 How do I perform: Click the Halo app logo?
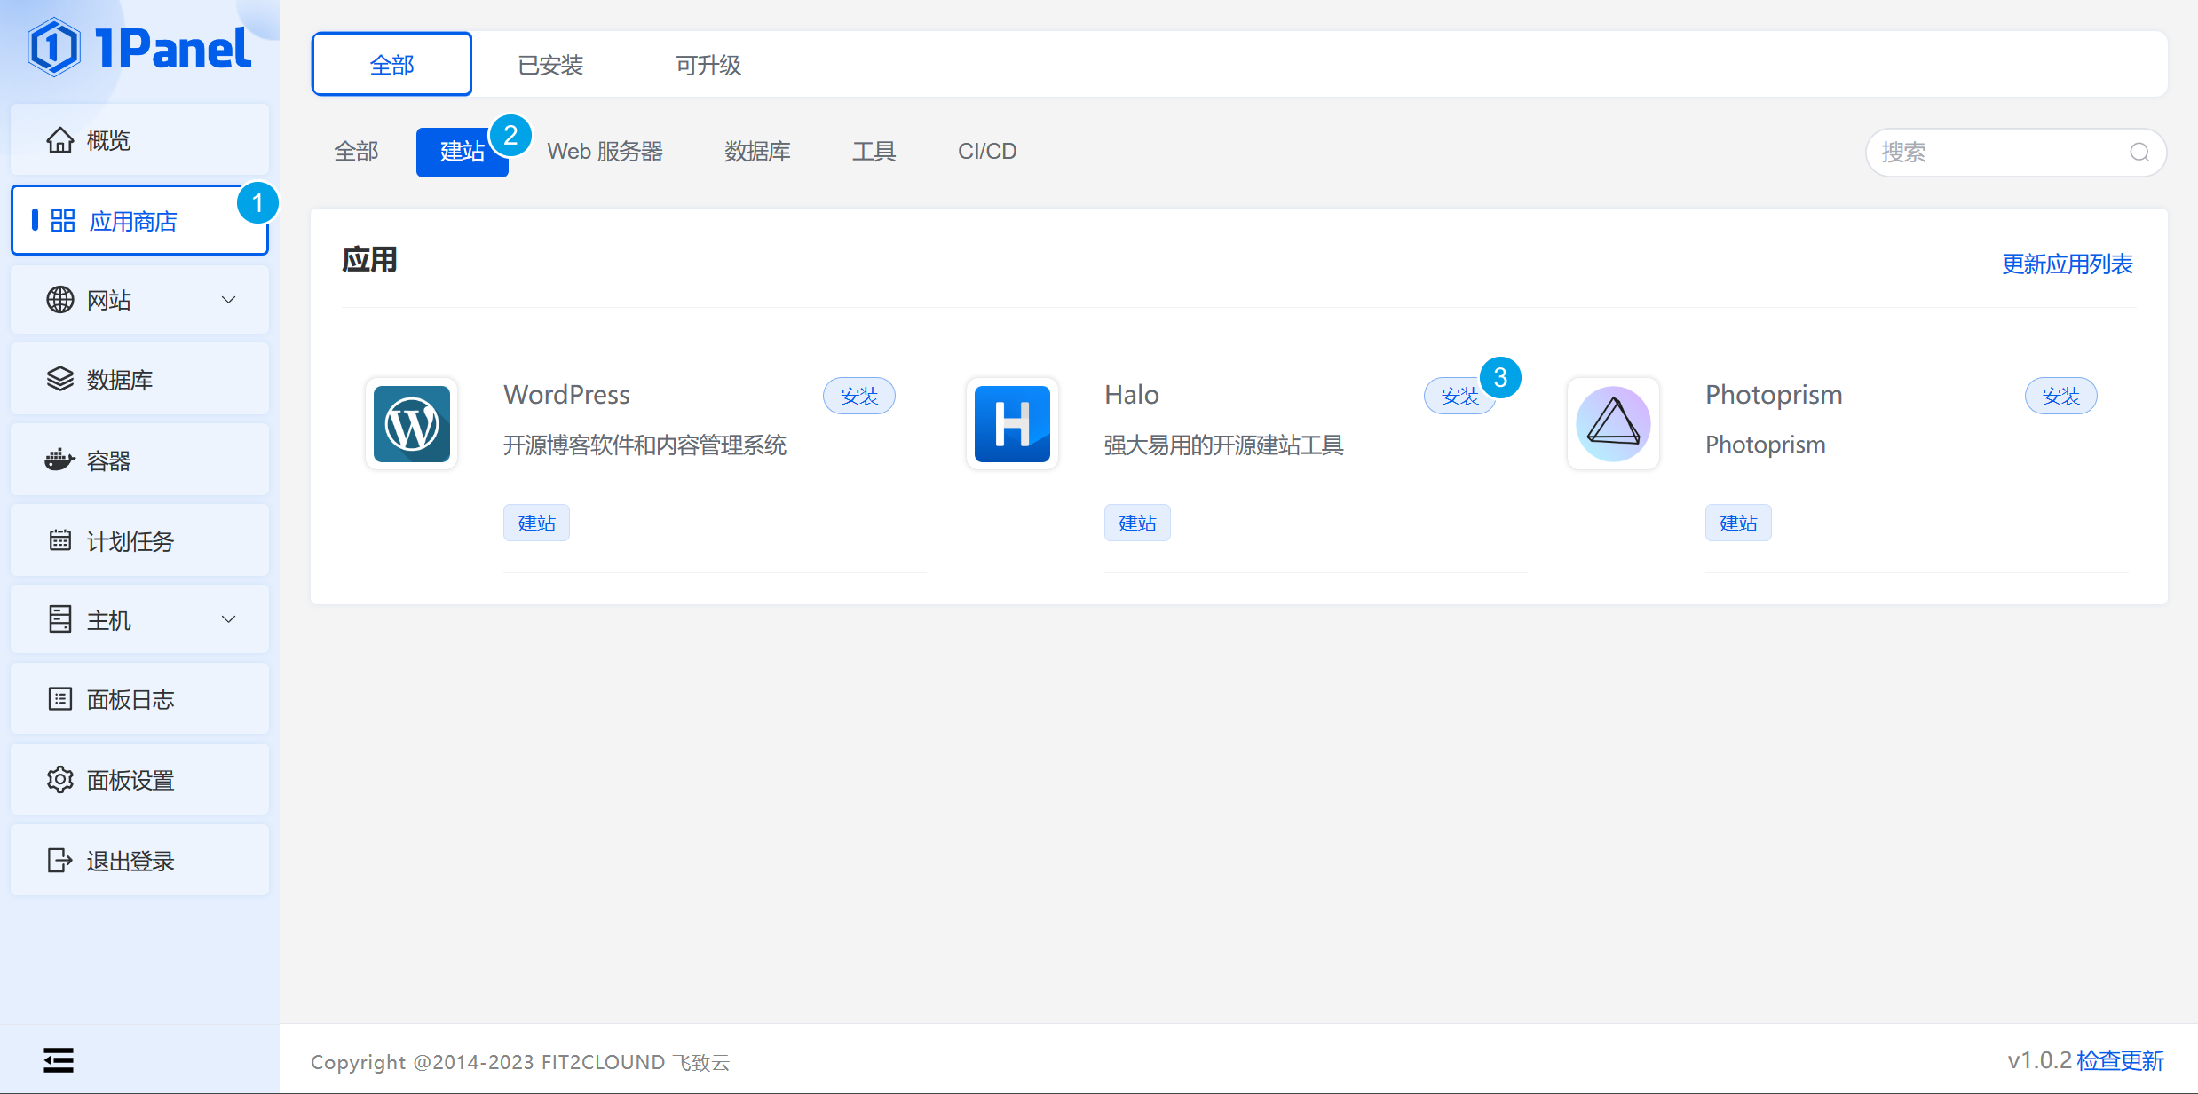point(1012,423)
